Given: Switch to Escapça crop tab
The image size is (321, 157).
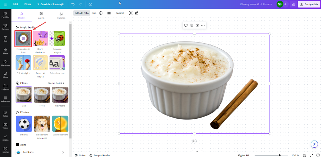Looking at the screenshot, I should point(61,15).
